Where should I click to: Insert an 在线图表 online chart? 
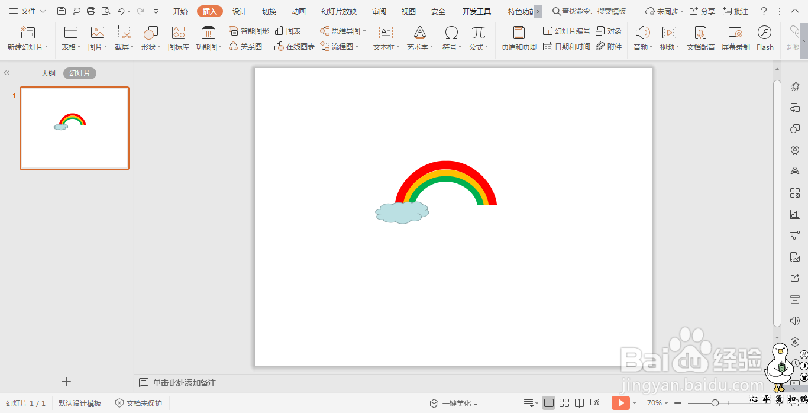click(295, 46)
